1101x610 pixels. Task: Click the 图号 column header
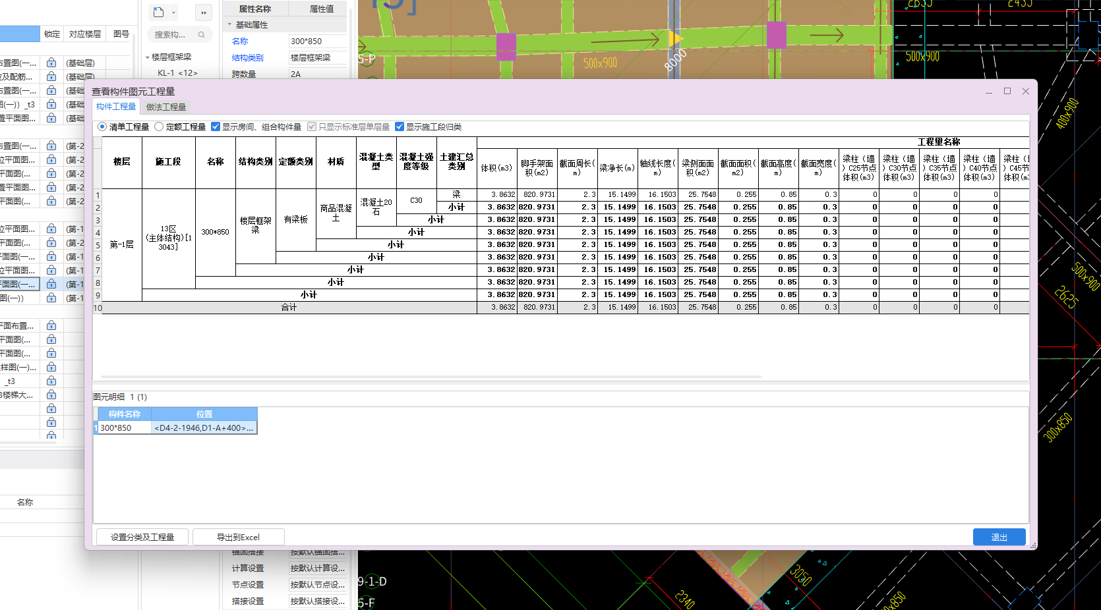121,34
